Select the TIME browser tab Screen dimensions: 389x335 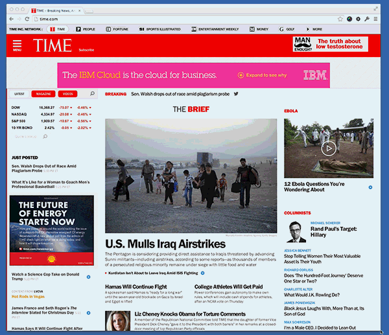tap(56, 10)
